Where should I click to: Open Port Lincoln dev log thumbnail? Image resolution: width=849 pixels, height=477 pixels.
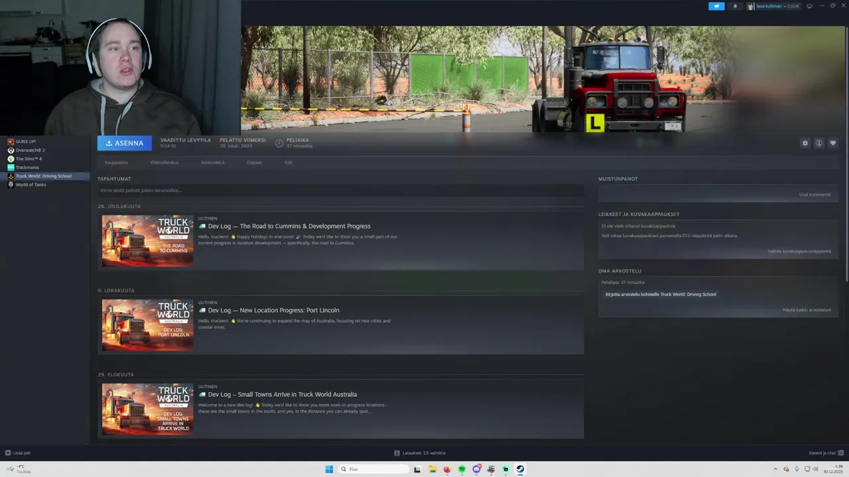pos(147,324)
